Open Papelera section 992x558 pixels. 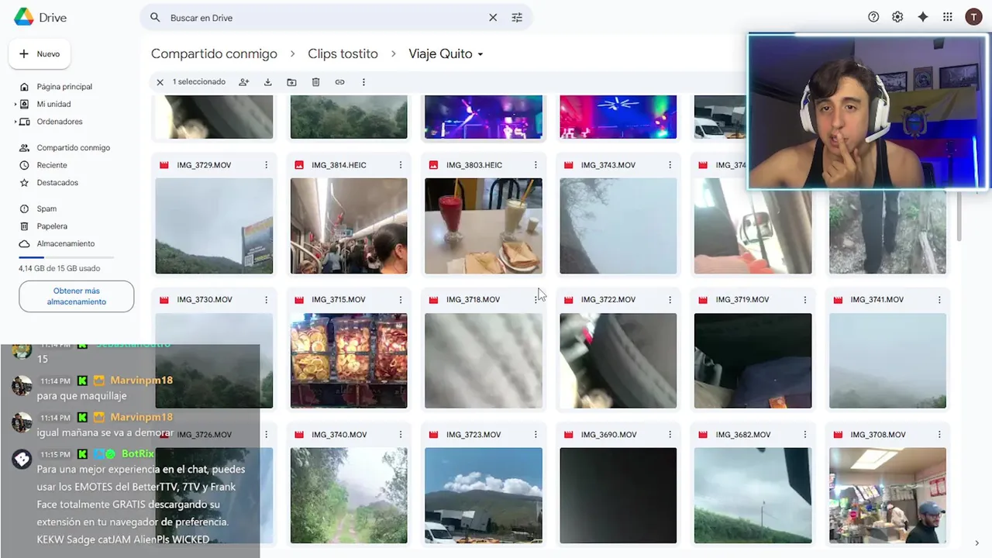(52, 226)
